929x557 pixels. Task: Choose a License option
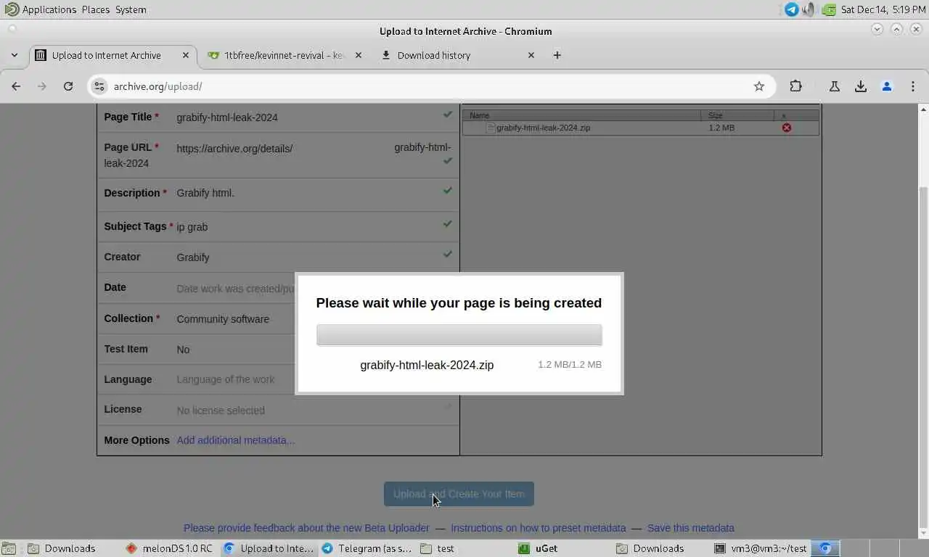(x=221, y=410)
